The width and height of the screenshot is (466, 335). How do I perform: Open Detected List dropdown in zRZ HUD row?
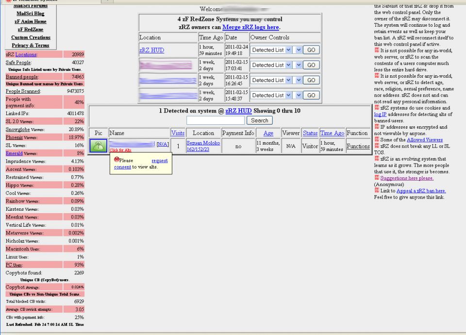pyautogui.click(x=271, y=50)
